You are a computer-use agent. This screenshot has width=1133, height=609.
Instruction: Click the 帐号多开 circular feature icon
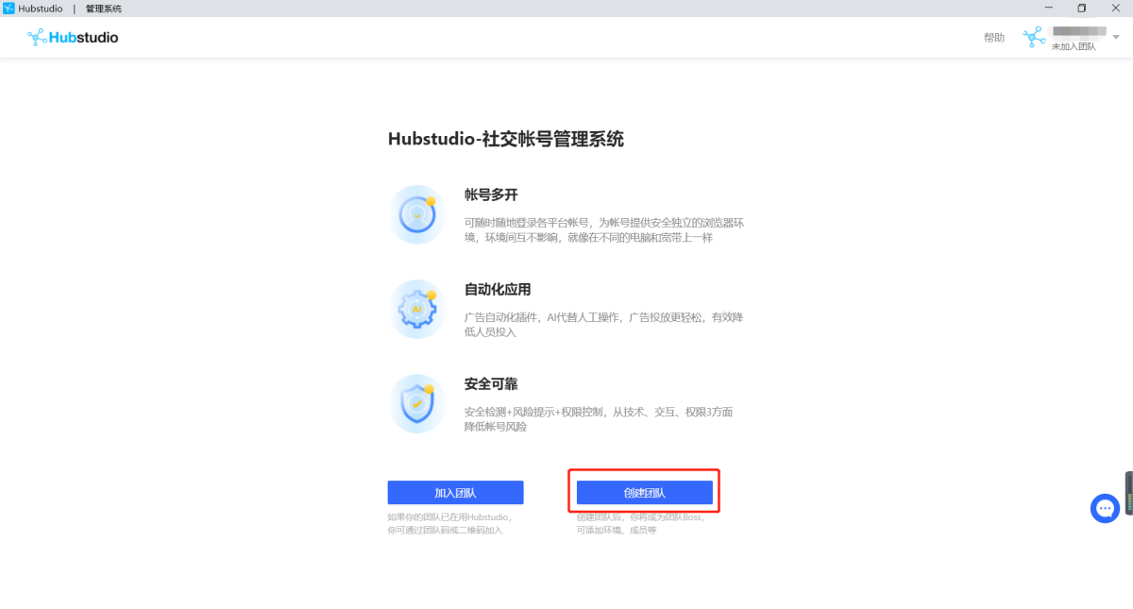point(416,213)
